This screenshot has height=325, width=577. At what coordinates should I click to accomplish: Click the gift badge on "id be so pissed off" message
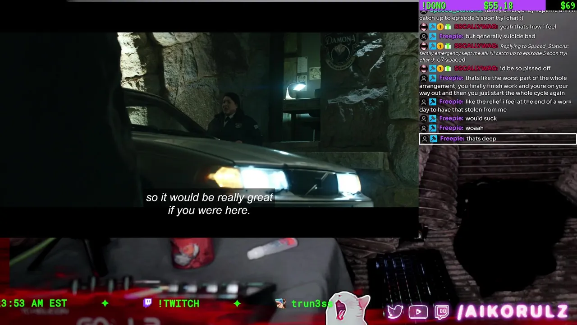coord(448,69)
